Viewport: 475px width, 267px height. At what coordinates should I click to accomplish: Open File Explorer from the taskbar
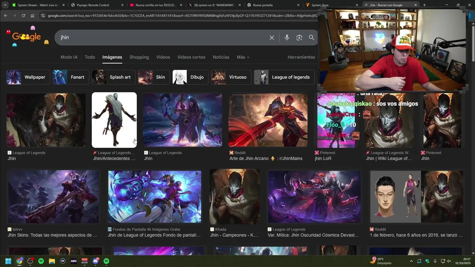click(52, 261)
